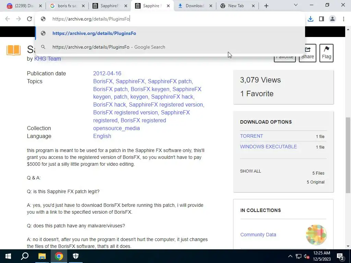351x263 pixels.
Task: Close the active 'Sapphire F' tab
Action: (168, 6)
